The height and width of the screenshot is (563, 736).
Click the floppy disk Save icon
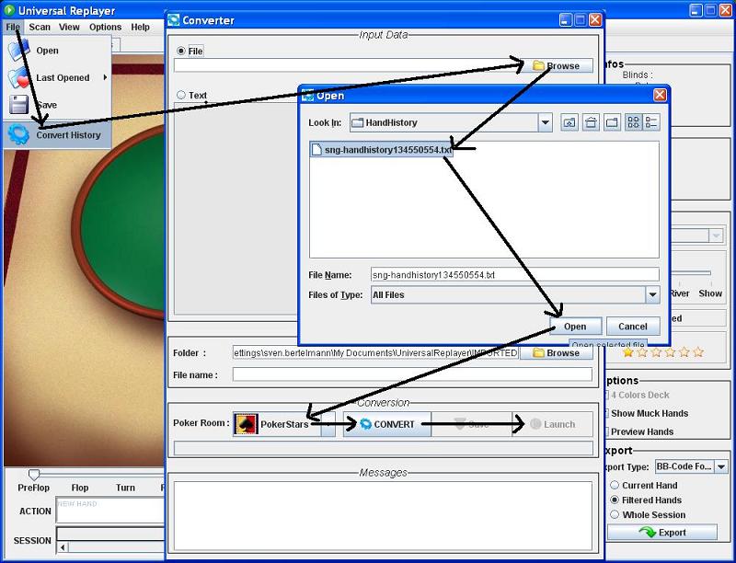click(x=18, y=105)
